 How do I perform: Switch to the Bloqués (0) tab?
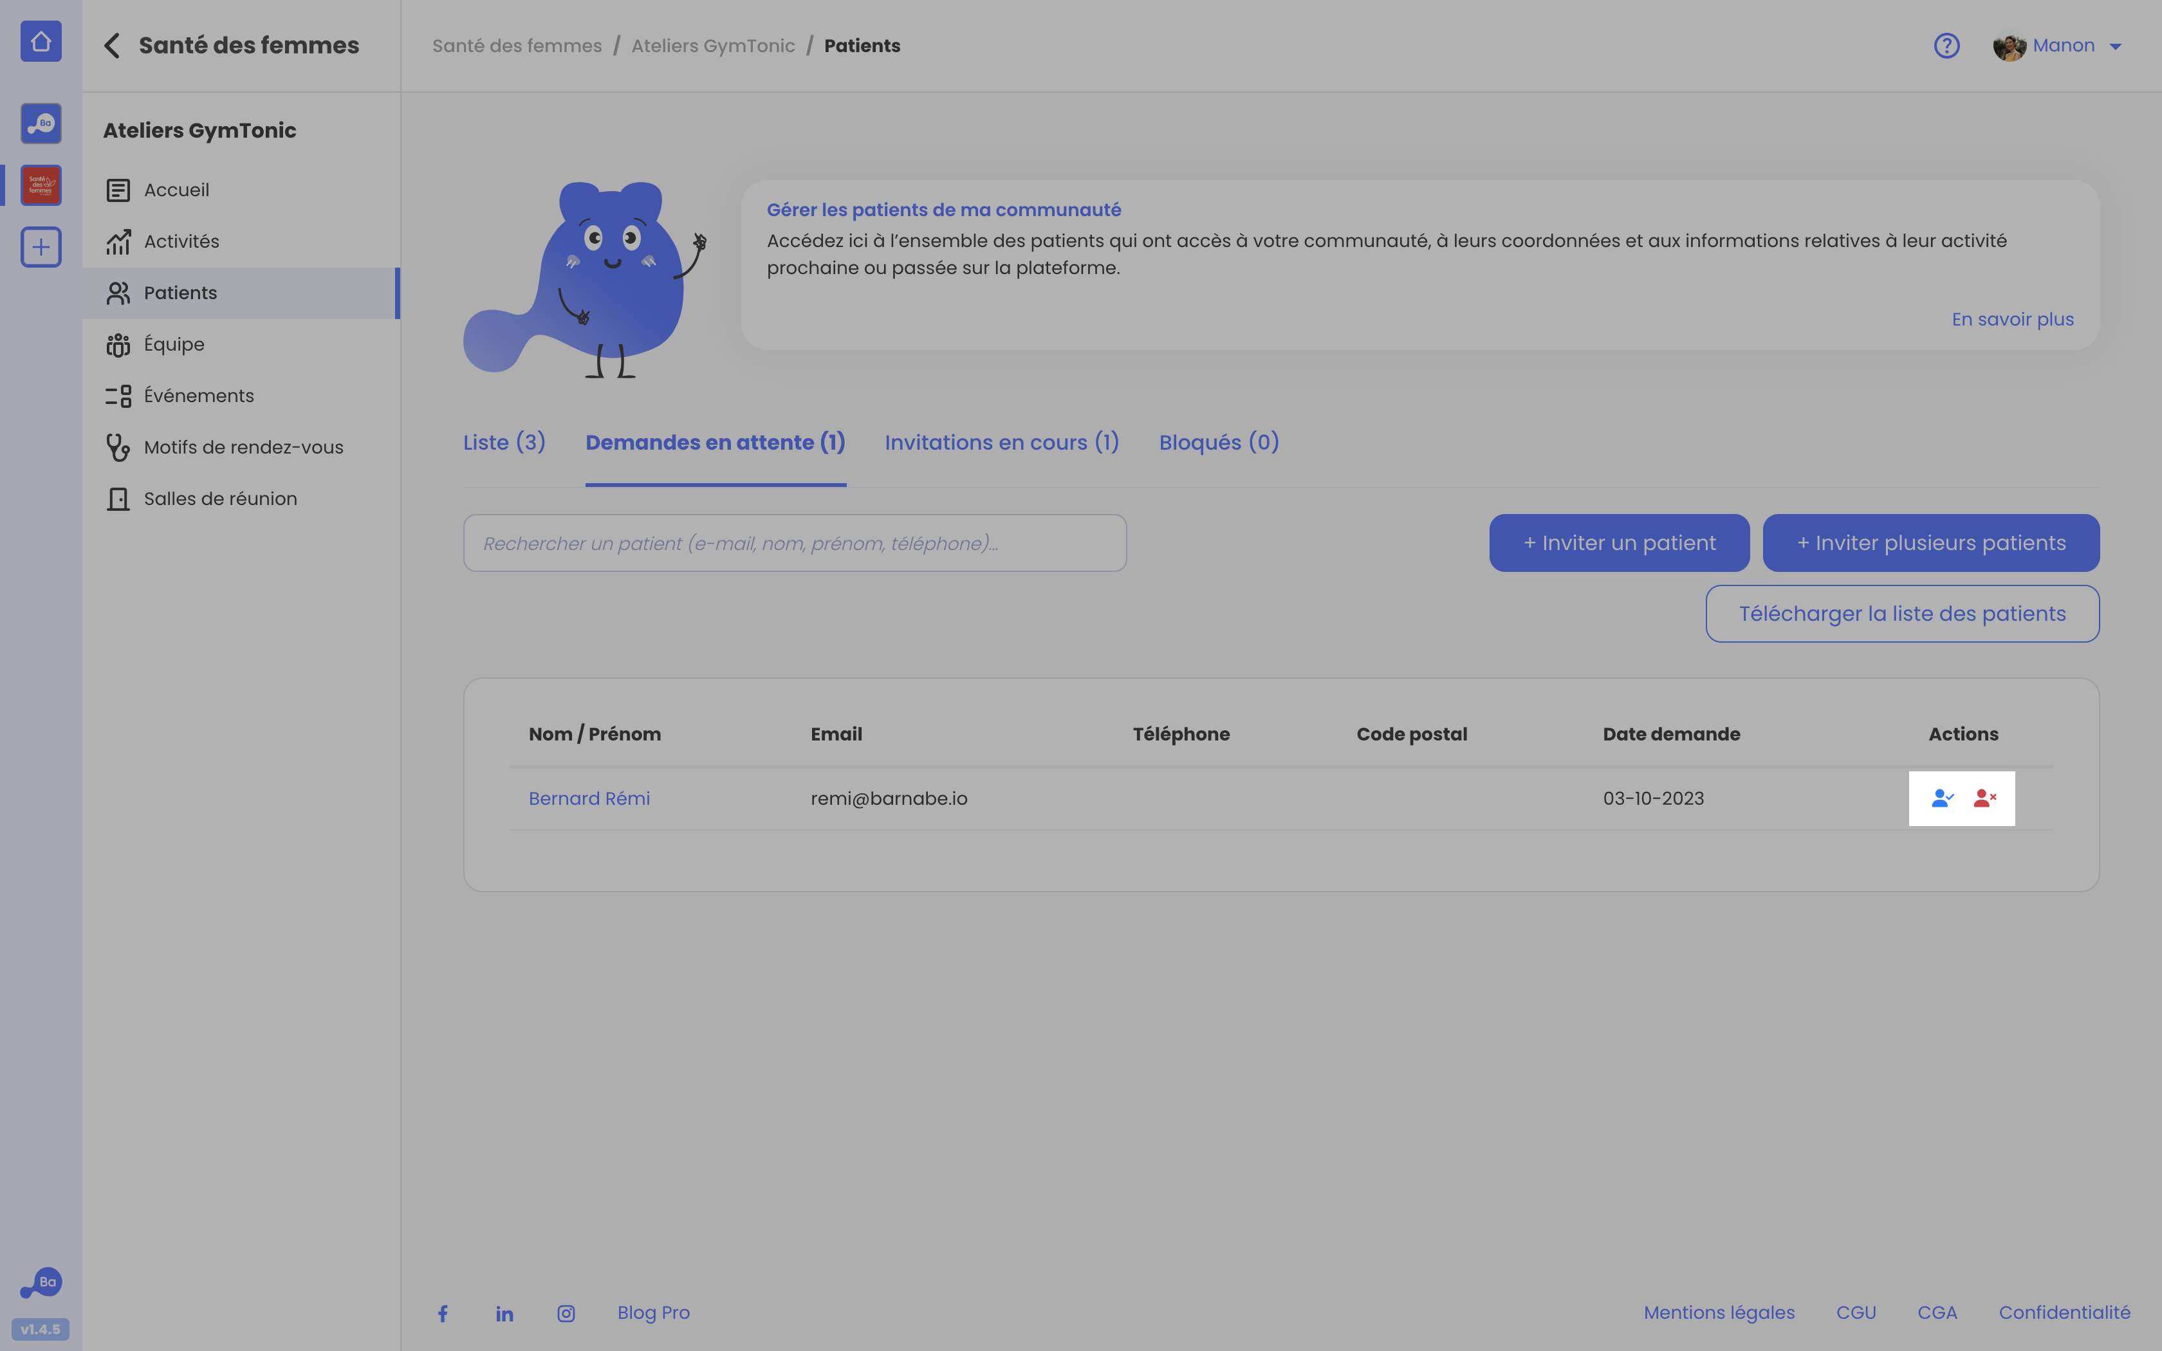tap(1219, 443)
